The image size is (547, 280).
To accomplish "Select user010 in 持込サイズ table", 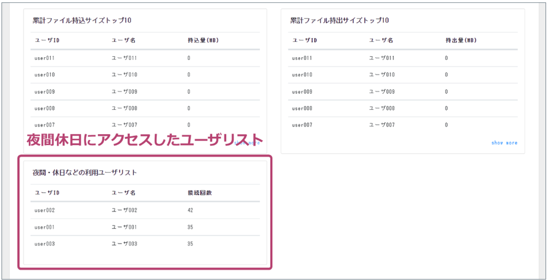I will point(45,75).
